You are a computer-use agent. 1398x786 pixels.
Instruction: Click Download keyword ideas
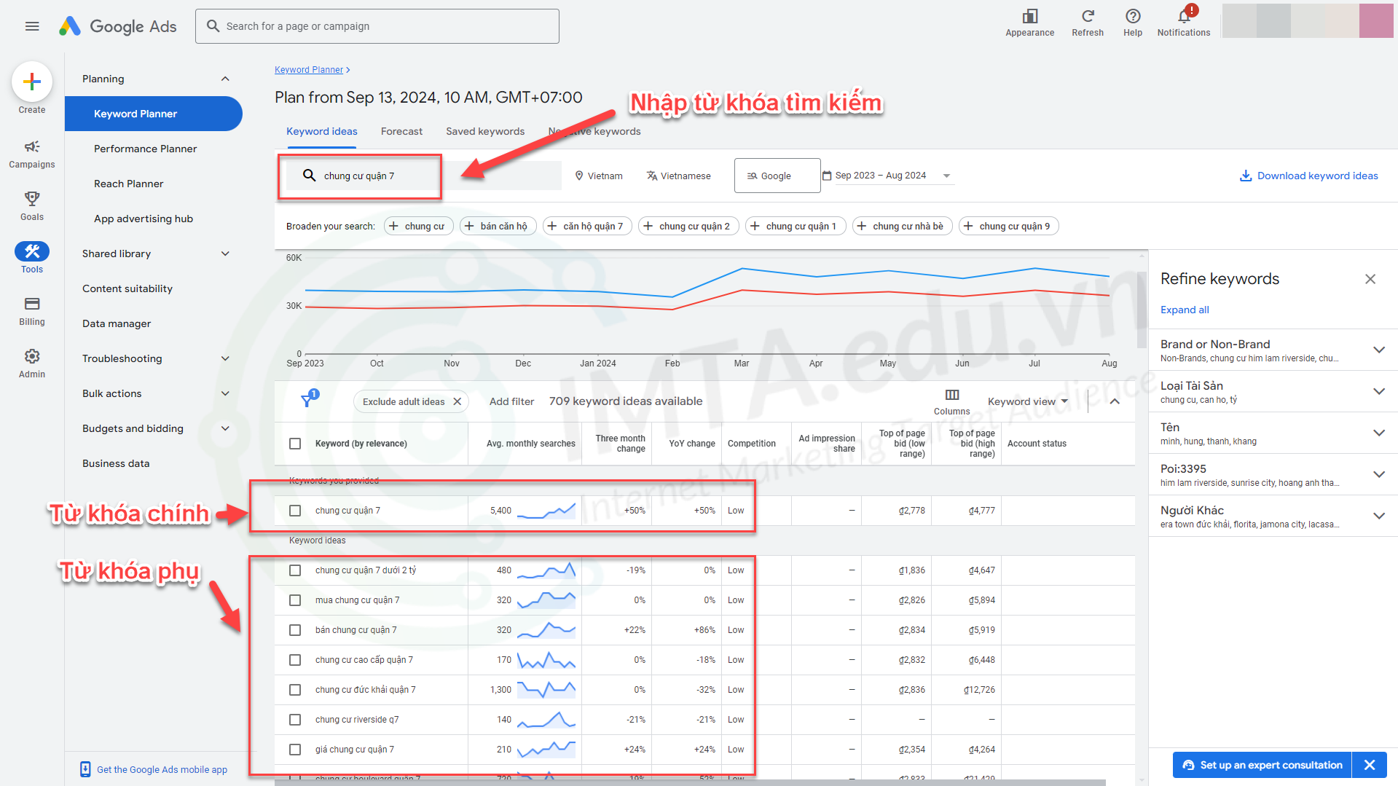(1308, 176)
